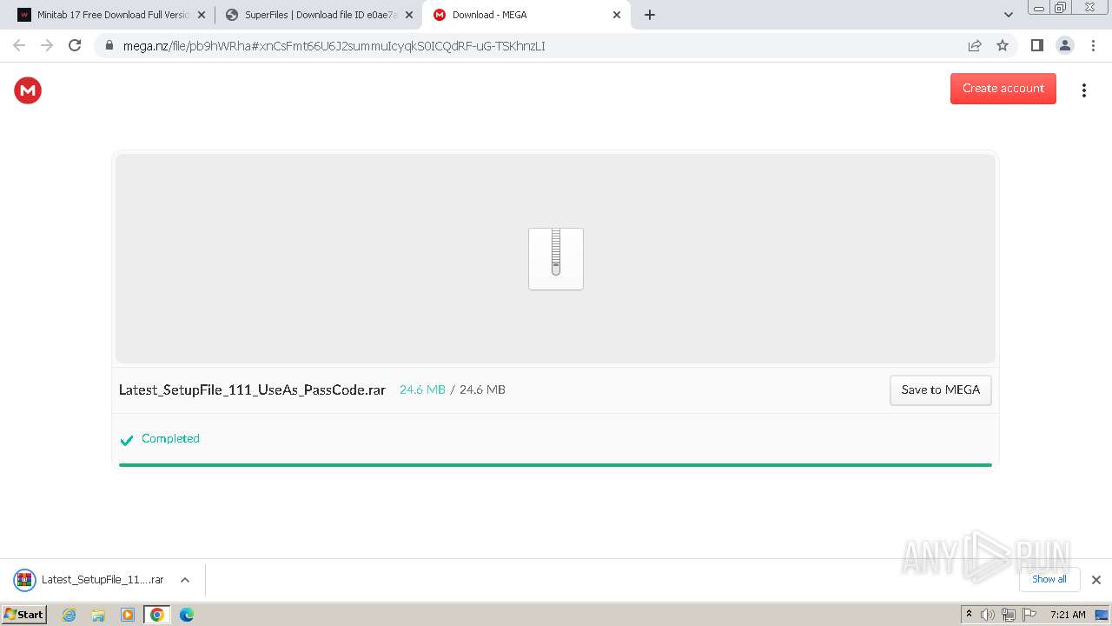The height and width of the screenshot is (626, 1112).
Task: Click the 7:21 AM clock
Action: [x=1068, y=615]
